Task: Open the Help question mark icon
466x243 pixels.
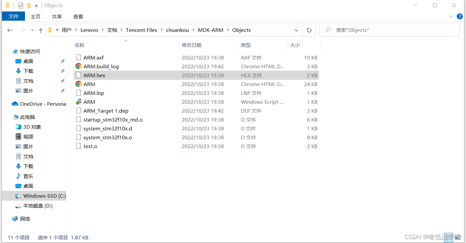Action: [460, 16]
